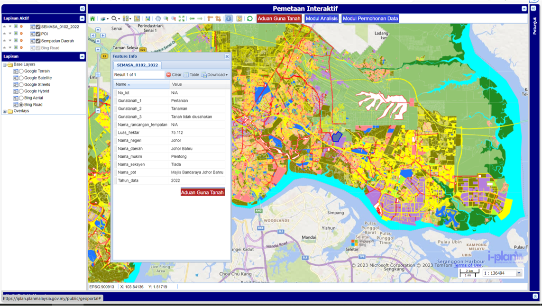Click the Clear button in Feature Info
The width and height of the screenshot is (542, 306).
click(x=173, y=74)
